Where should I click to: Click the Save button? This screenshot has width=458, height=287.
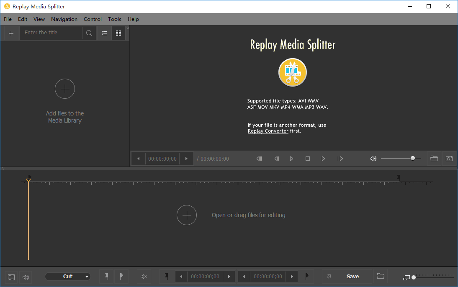click(x=353, y=277)
